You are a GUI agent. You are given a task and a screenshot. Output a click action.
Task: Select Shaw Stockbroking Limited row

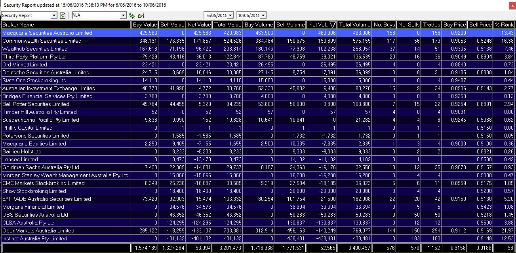[x=258, y=191]
